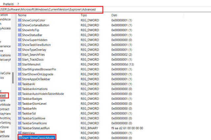Click the TaskbarStateLastRun binary value icon
The image size is (211, 140).
click(x=20, y=128)
